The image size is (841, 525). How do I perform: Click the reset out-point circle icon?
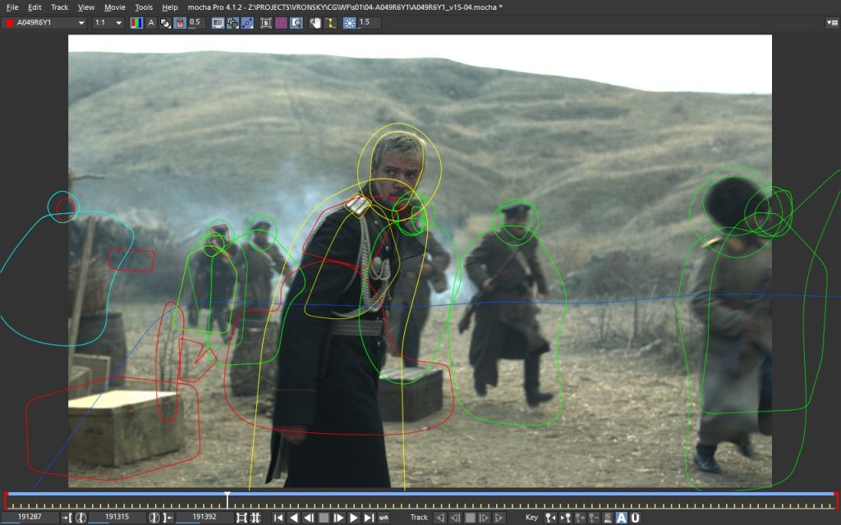154,518
